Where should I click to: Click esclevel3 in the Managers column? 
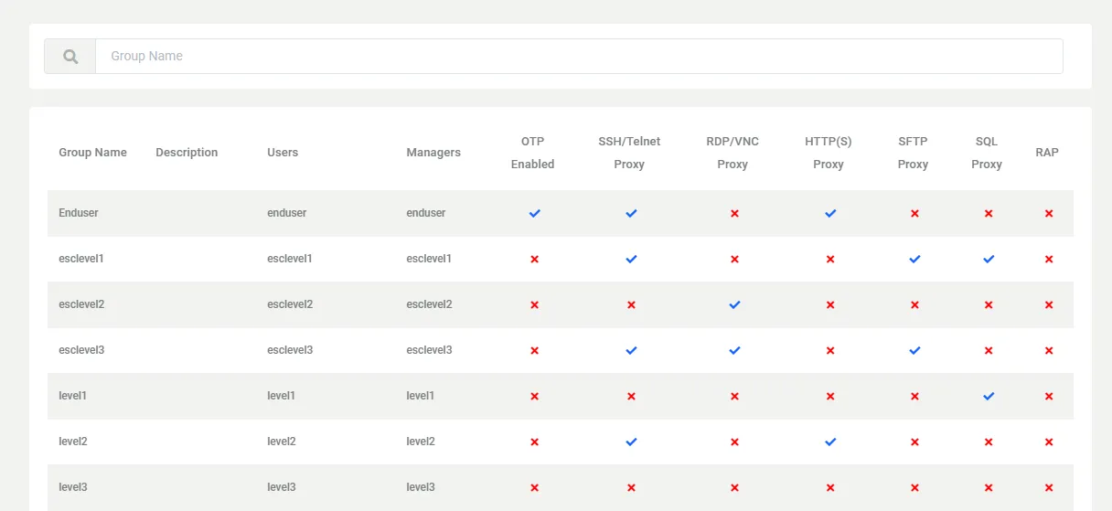[429, 350]
